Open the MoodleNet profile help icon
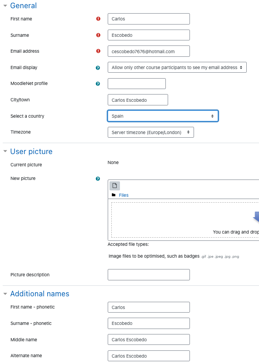The width and height of the screenshot is (259, 364). (98, 84)
